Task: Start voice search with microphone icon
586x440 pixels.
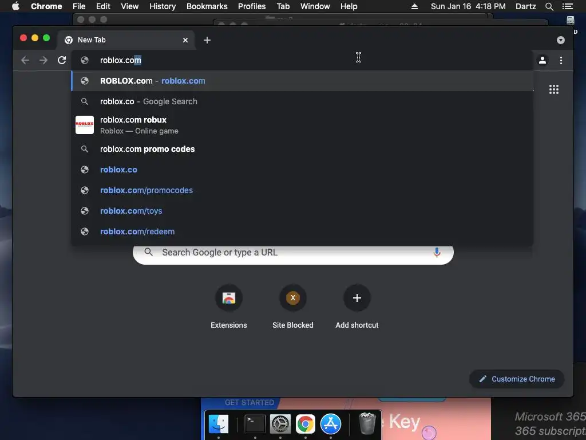Action: (437, 253)
